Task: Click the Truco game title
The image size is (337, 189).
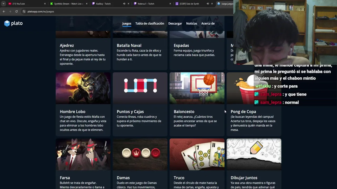Action: (x=179, y=178)
